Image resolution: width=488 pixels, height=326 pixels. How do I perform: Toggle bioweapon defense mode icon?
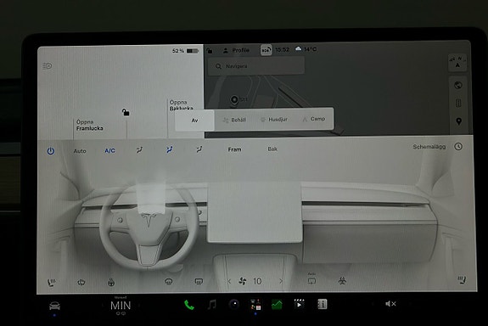coord(342,280)
